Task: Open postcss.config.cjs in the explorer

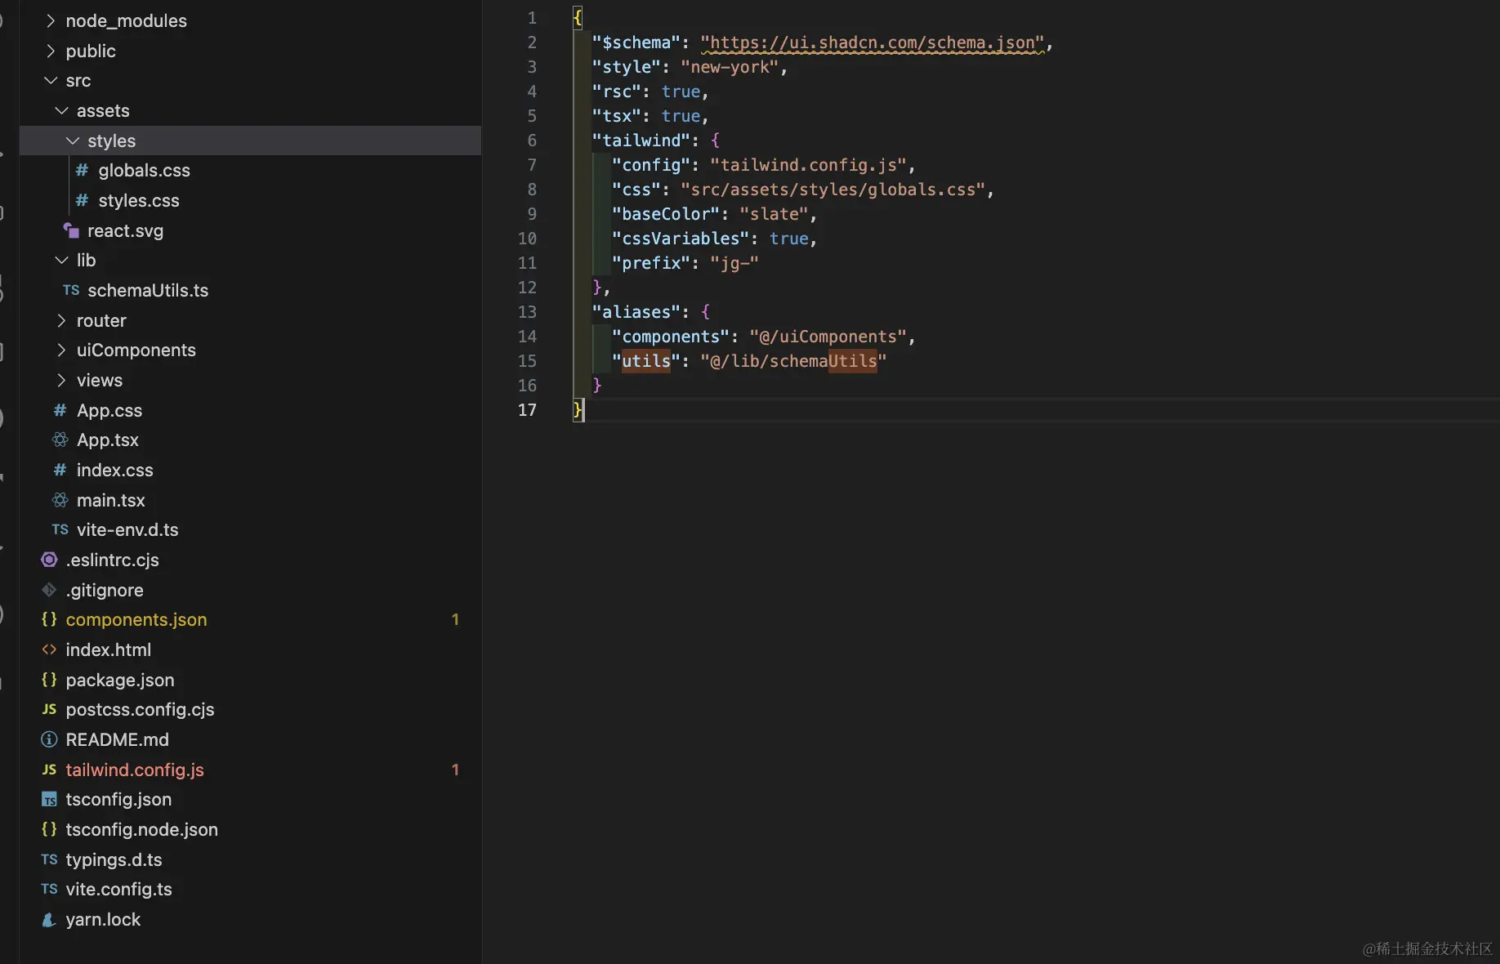Action: (x=141, y=709)
